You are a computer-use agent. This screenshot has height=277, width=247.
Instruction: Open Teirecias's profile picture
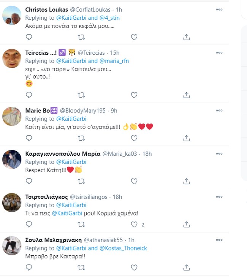pos(12,59)
